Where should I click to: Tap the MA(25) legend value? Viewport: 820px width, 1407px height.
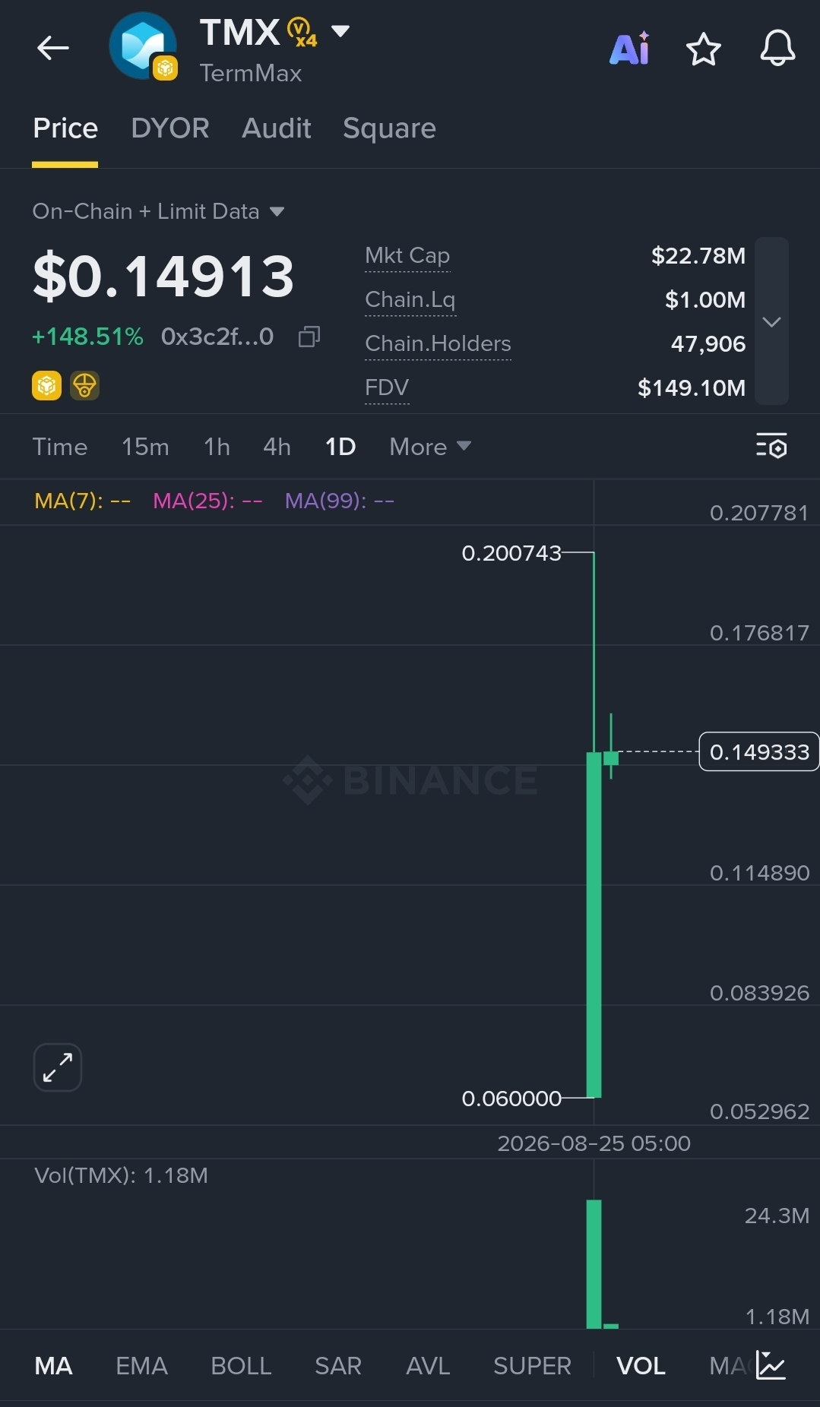(207, 501)
